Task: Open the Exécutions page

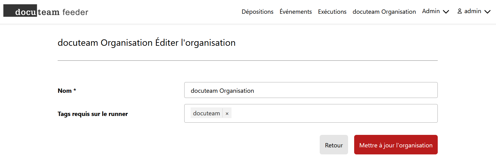Action: (332, 12)
